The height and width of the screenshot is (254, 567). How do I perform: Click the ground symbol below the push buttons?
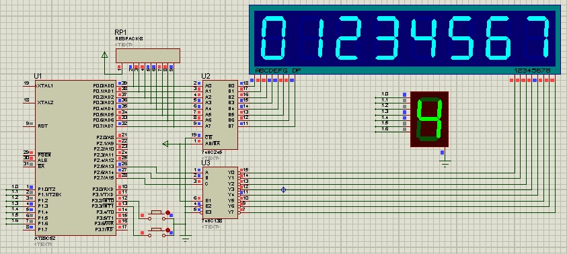point(186,238)
